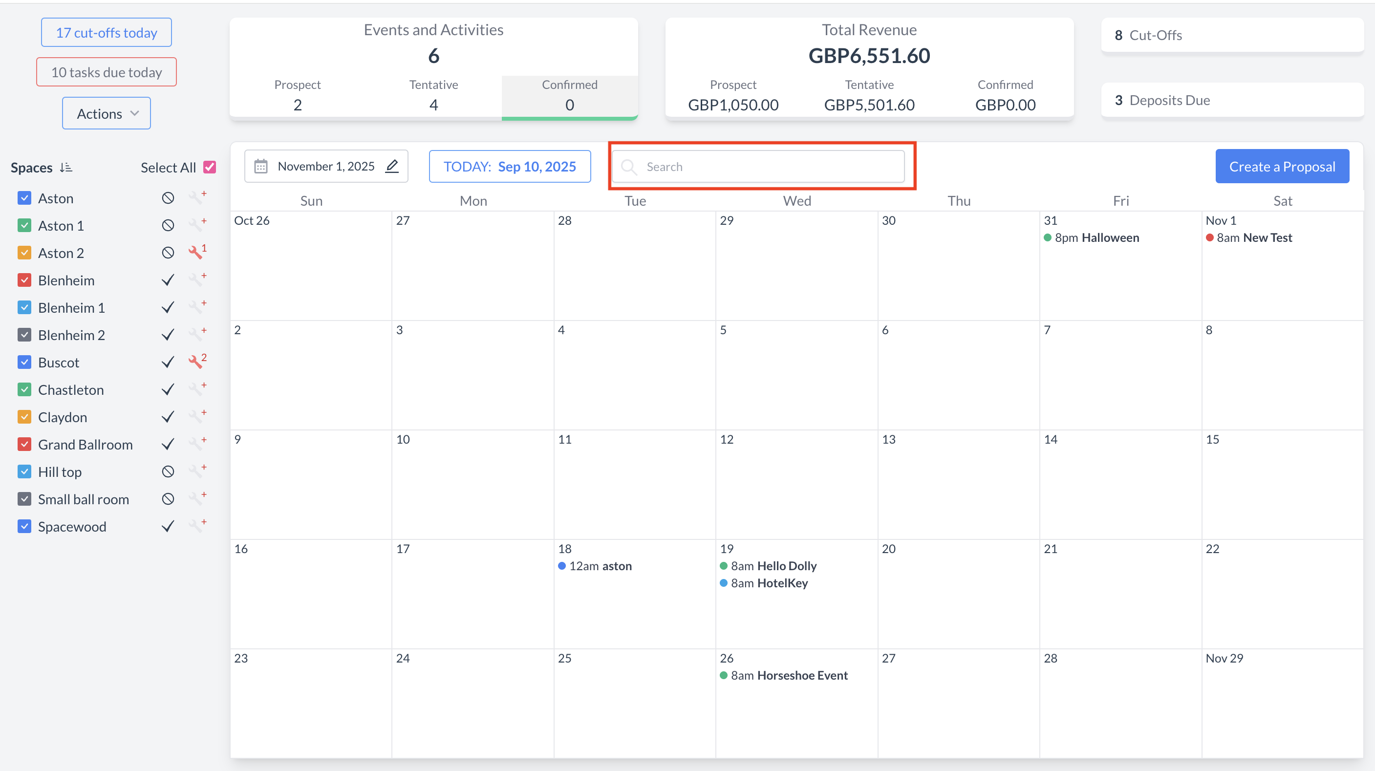
Task: Click Create a Proposal button
Action: coord(1282,167)
